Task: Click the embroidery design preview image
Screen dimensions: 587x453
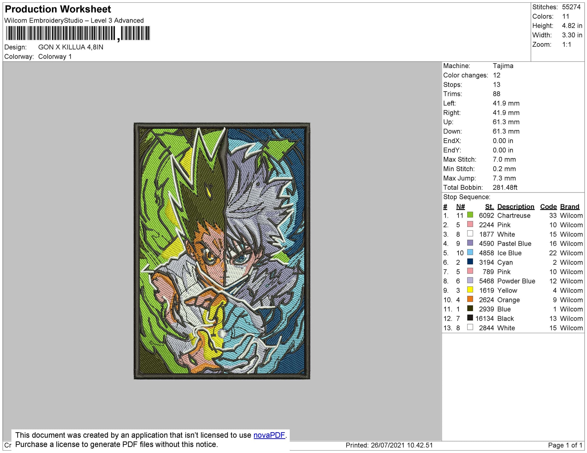Action: [x=222, y=251]
